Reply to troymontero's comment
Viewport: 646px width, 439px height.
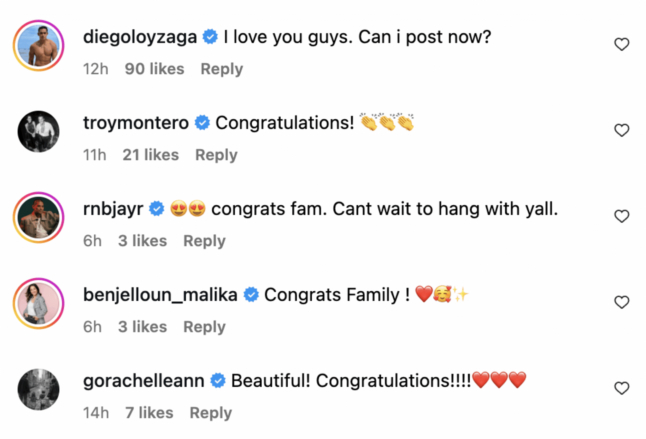(x=217, y=154)
